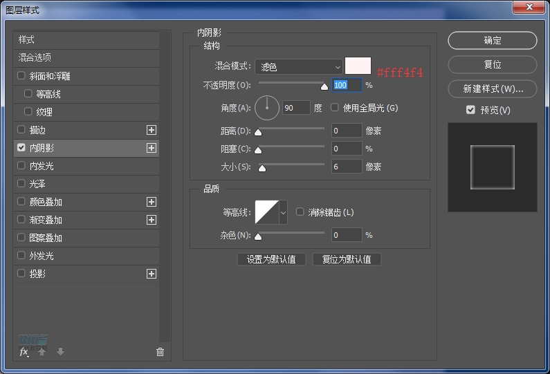
Task: Open the 混合模式 dropdown
Action: [x=299, y=67]
